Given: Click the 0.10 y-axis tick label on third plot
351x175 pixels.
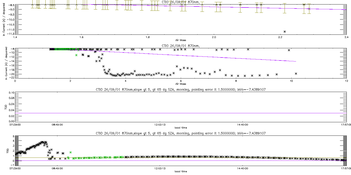Looking at the screenshot, I should (x=11, y=92).
